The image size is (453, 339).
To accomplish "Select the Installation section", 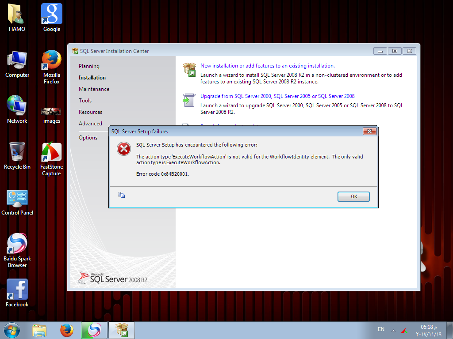I will (x=92, y=78).
